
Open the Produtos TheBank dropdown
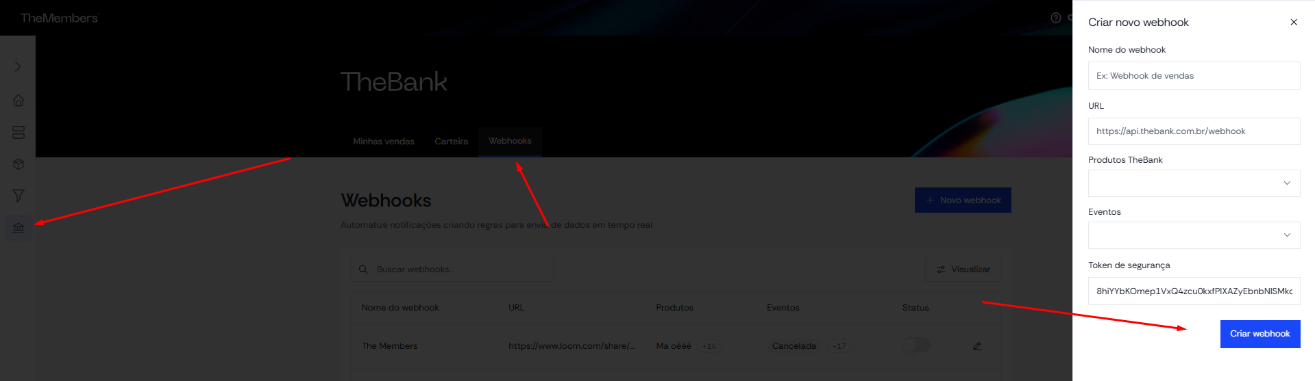coord(1194,183)
